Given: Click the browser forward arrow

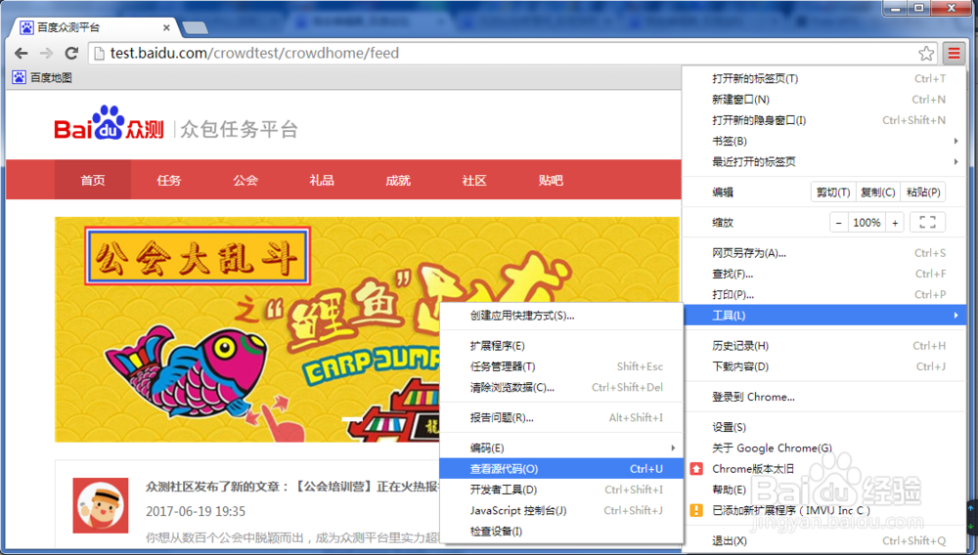Looking at the screenshot, I should [46, 54].
